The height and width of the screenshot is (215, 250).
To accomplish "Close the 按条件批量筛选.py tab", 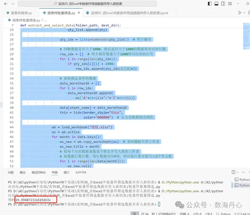I will pos(79,13).
